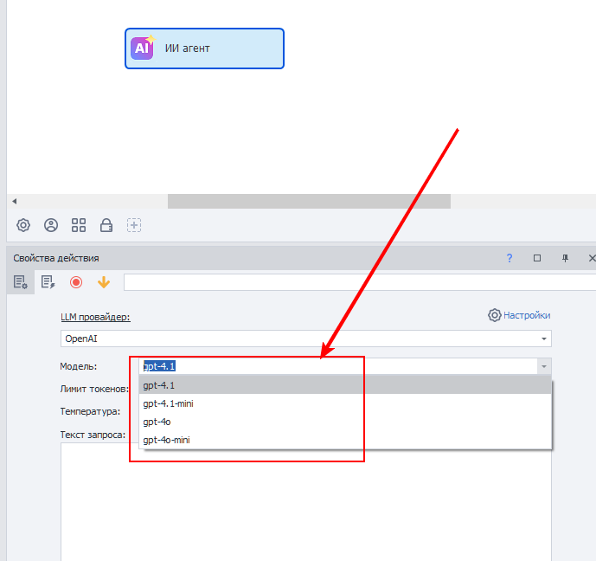Click the AI sparkle icon on block
The width and height of the screenshot is (596, 561).
[143, 48]
